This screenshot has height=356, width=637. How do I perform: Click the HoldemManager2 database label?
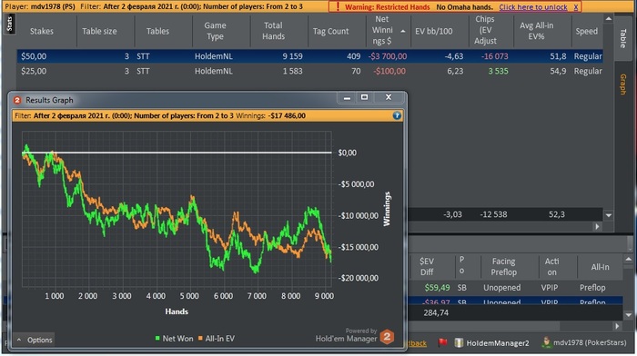498,343
